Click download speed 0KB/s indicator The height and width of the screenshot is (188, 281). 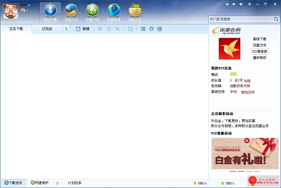200,183
